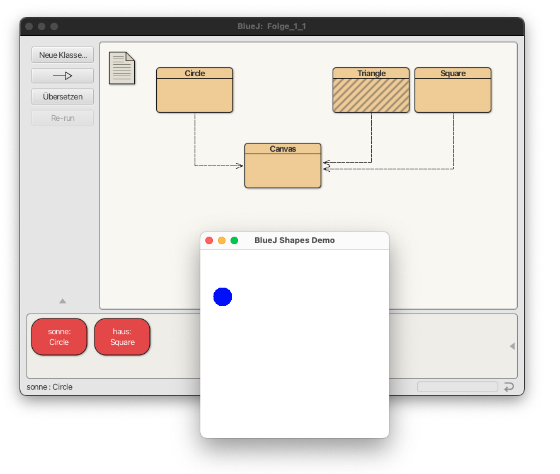Click the Neue Klasse... button

coord(62,55)
